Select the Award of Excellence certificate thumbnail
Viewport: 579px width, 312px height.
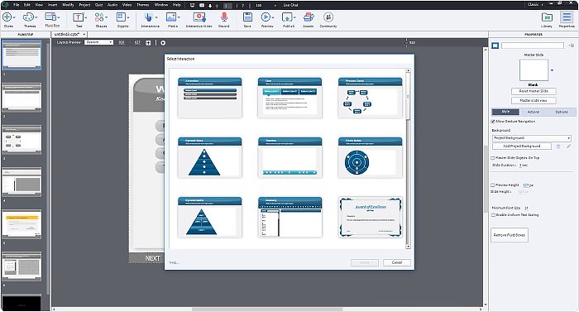(370, 218)
